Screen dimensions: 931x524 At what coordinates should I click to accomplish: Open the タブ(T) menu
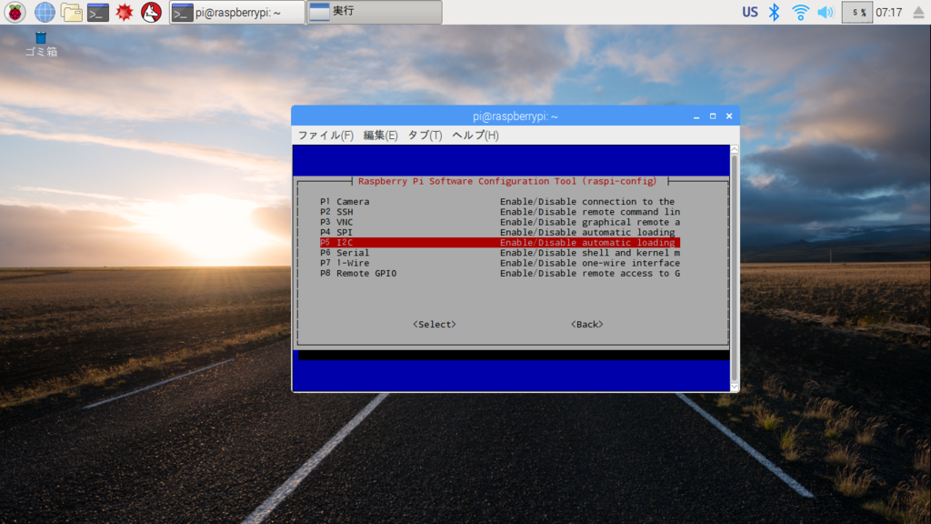point(425,136)
